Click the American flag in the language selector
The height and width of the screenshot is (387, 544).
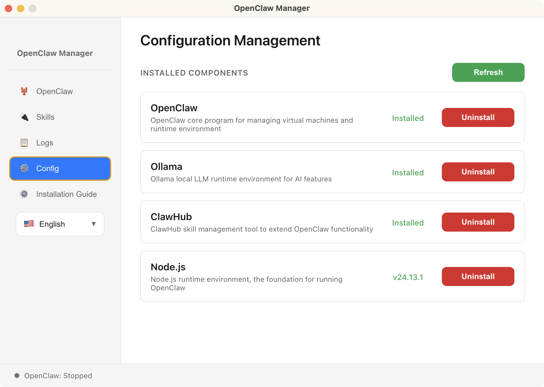(x=29, y=224)
